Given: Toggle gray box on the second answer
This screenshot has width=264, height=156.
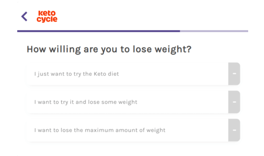Looking at the screenshot, I should (x=234, y=102).
